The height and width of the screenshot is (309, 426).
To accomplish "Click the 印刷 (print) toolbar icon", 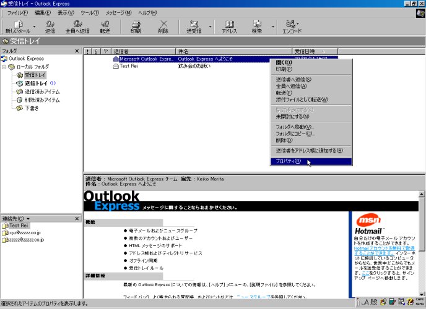I will pyautogui.click(x=136, y=27).
